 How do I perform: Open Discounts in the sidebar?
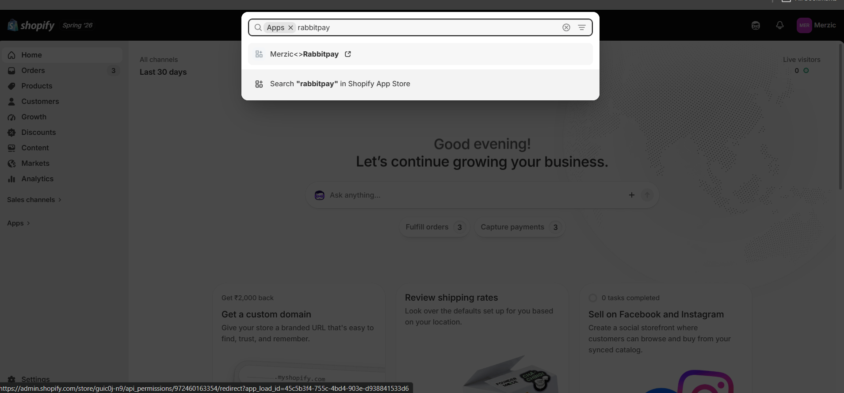tap(62, 132)
